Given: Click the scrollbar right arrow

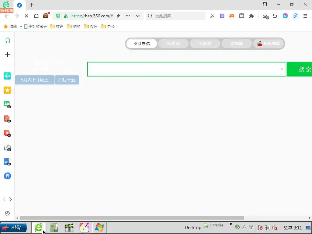Looking at the screenshot, I should pyautogui.click(x=310, y=218).
